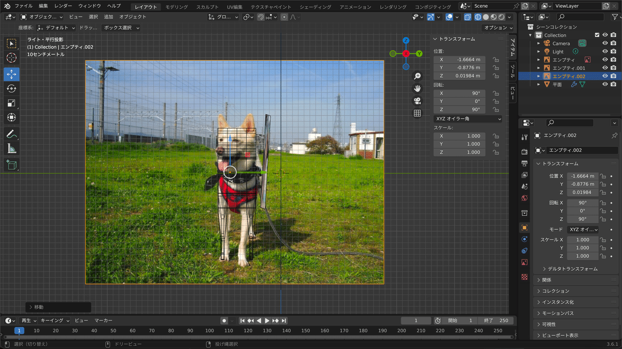The image size is (622, 349).
Task: Open the Object properties tab icon
Action: 524,228
